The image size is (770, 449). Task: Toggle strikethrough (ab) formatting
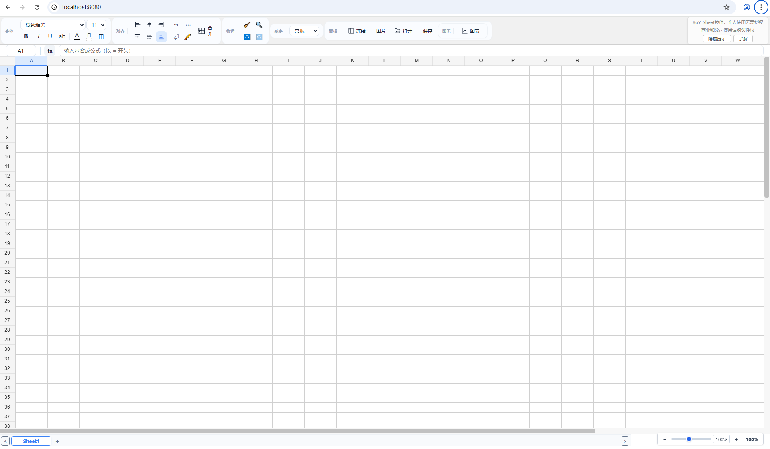coord(62,36)
